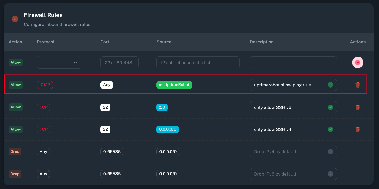Click the empty Description field in new rule

click(x=293, y=63)
